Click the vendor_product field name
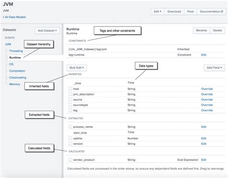Image resolution: width=228 pixels, height=178 pixels. click(84, 160)
